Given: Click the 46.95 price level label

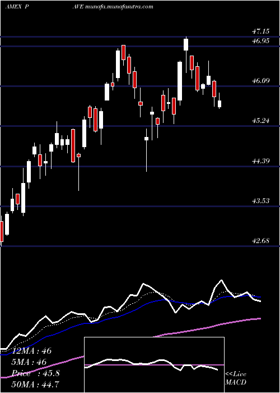Looking at the screenshot, I should [260, 41].
